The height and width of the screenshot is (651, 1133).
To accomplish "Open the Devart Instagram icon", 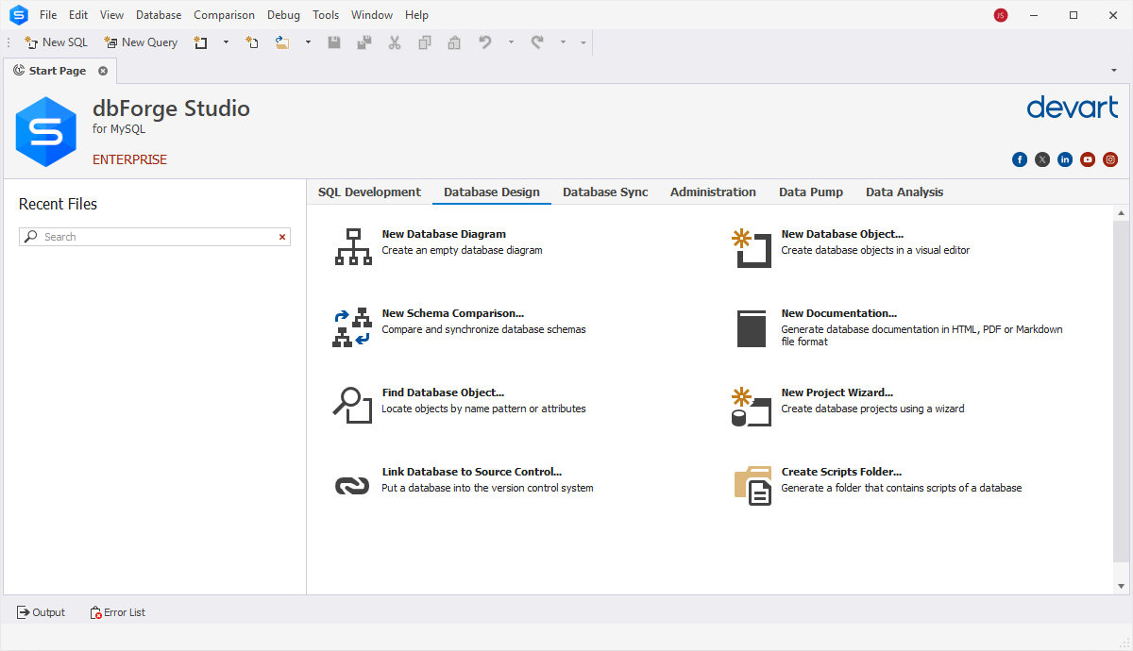I will tap(1110, 159).
